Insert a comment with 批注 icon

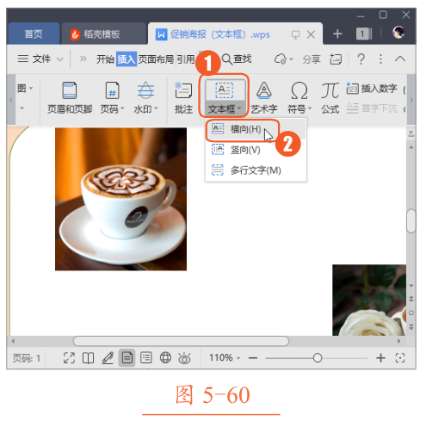183,97
